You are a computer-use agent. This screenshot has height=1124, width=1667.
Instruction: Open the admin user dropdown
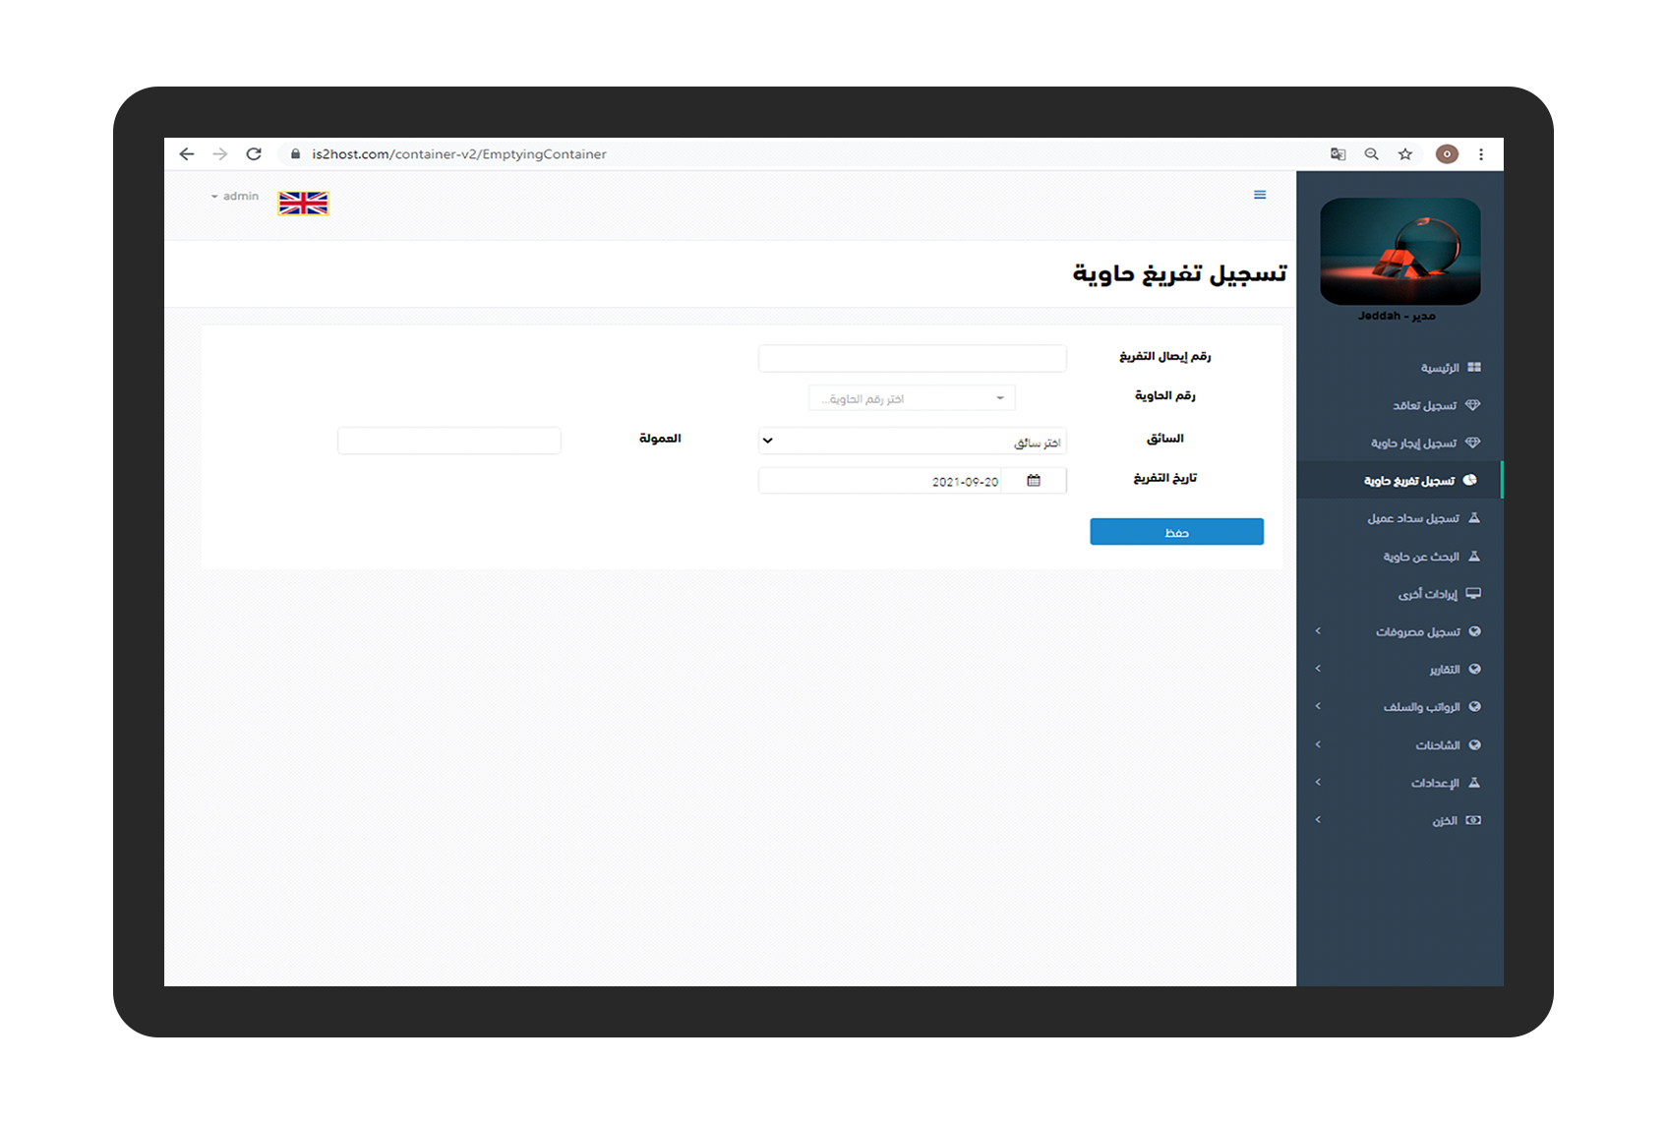tap(235, 197)
